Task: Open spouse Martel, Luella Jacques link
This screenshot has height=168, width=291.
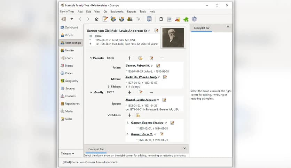Action: click(x=141, y=100)
